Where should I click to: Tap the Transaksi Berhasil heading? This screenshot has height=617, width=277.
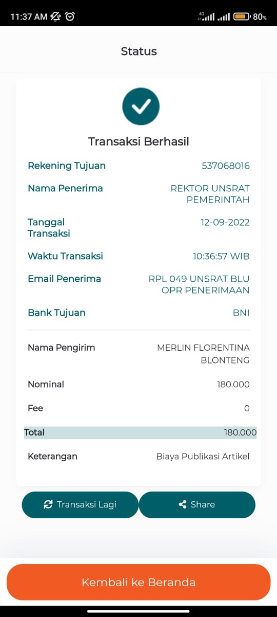pos(138,141)
